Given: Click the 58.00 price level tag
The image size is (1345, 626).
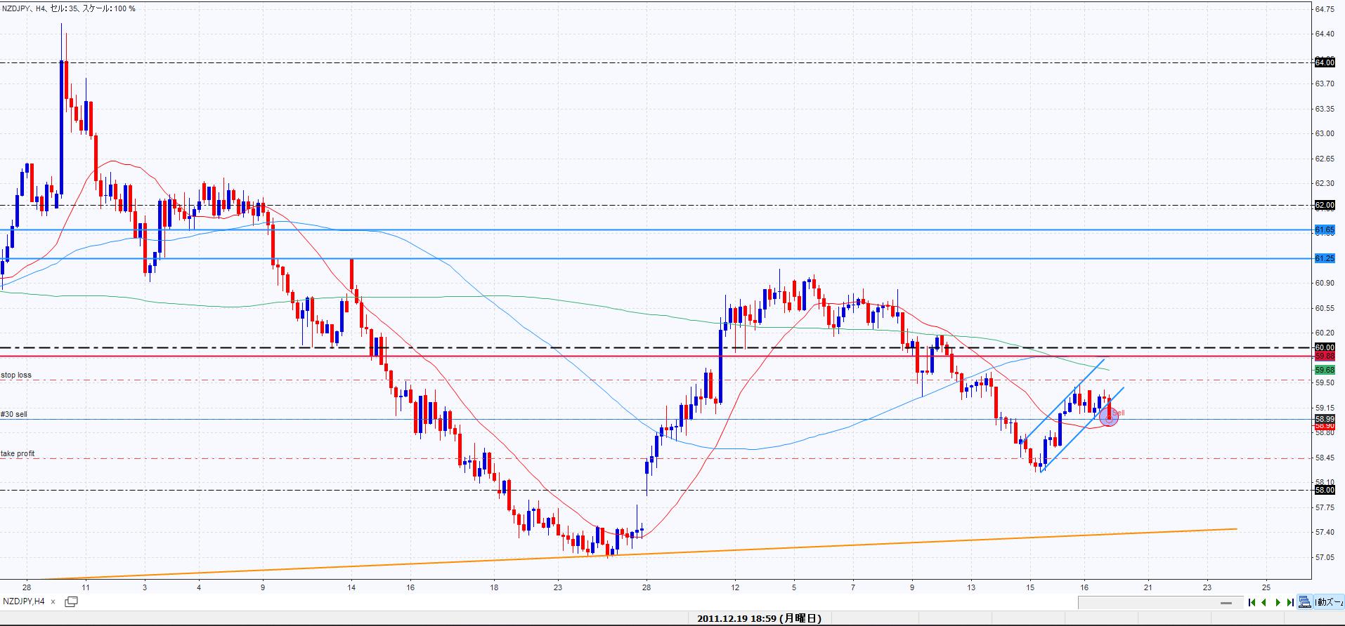Looking at the screenshot, I should [1325, 490].
